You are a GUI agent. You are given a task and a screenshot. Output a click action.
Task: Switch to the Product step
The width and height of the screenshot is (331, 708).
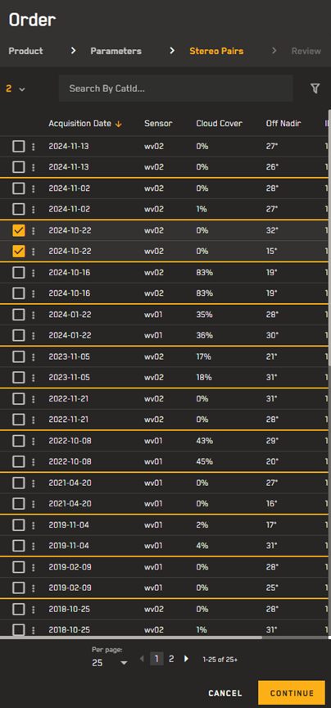25,51
